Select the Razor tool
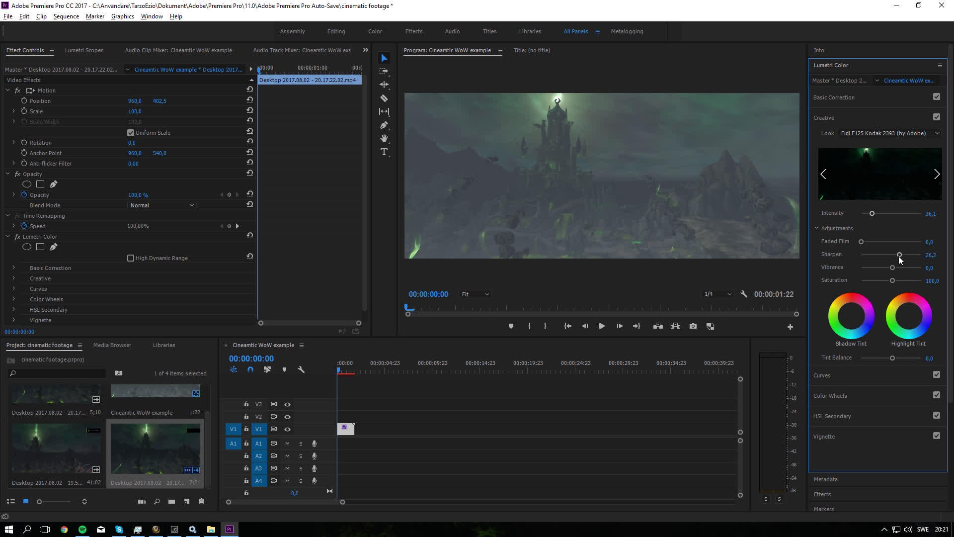 [384, 98]
